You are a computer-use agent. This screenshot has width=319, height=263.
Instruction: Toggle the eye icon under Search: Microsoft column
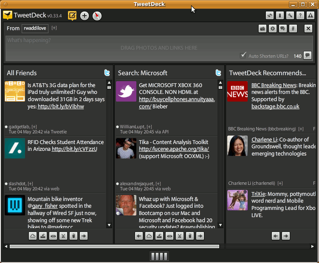tap(169, 236)
